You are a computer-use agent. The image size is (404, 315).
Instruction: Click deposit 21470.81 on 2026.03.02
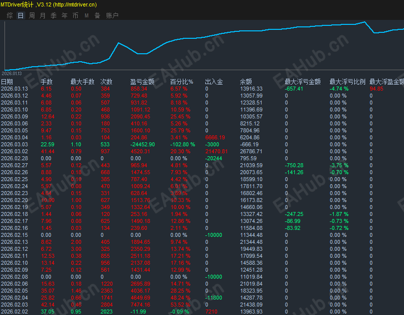click(216, 151)
